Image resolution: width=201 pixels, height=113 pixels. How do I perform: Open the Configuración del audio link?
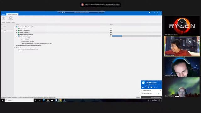click(x=112, y=5)
